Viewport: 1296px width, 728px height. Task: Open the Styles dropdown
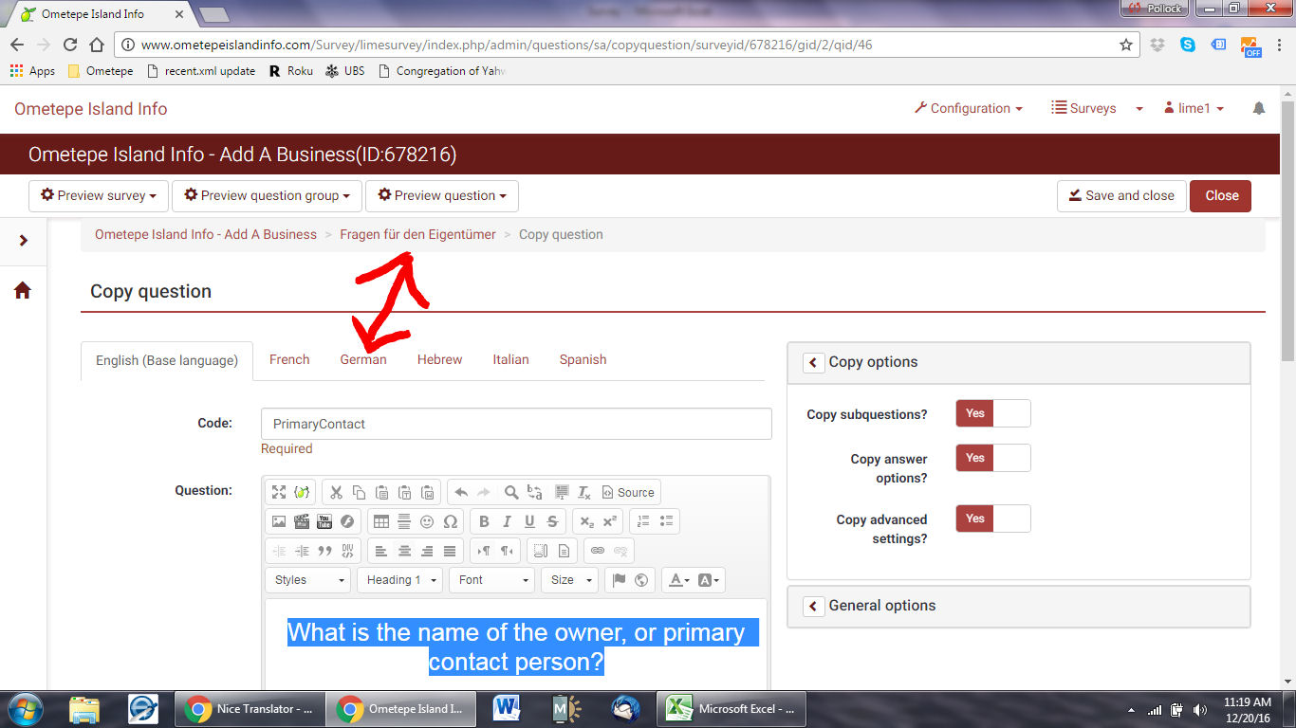point(309,580)
